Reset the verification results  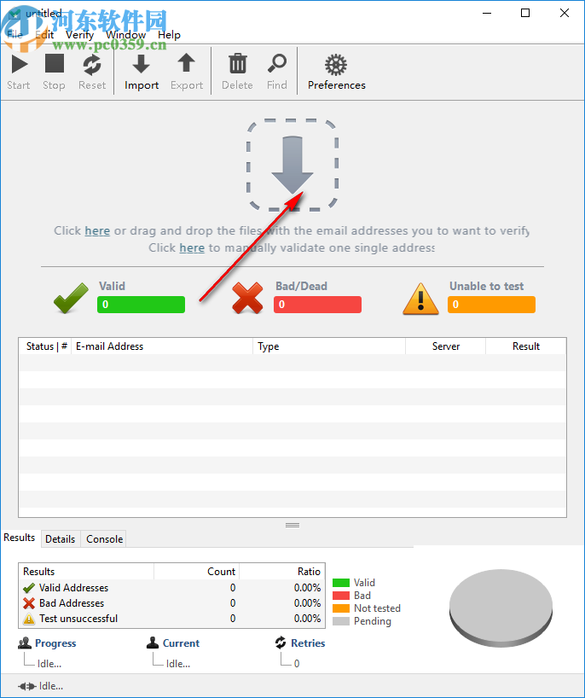(92, 72)
